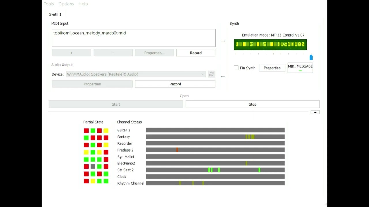Image resolution: width=369 pixels, height=207 pixels.
Task: Click Record under Audio Output
Action: [x=175, y=84]
